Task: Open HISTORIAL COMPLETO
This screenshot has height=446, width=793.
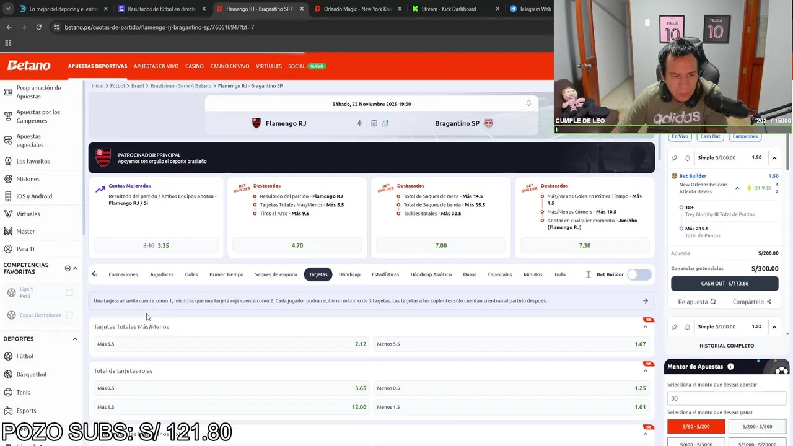Action: coord(727,346)
